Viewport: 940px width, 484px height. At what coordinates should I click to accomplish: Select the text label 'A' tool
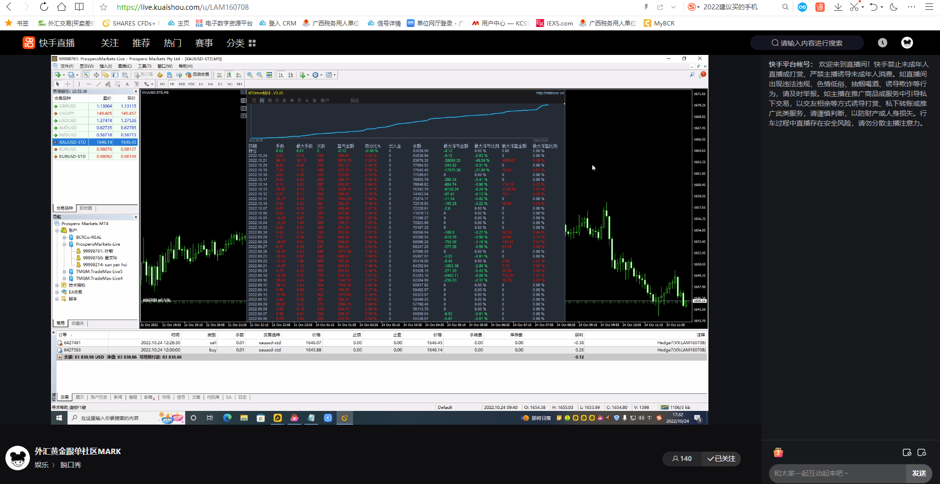click(x=128, y=84)
